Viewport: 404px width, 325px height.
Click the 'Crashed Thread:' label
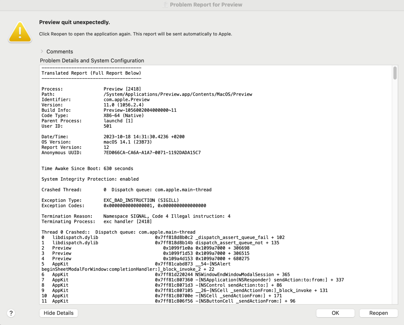pos(62,190)
